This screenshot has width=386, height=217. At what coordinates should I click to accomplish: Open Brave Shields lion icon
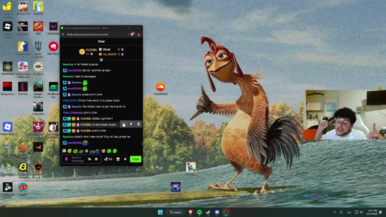click(132, 34)
